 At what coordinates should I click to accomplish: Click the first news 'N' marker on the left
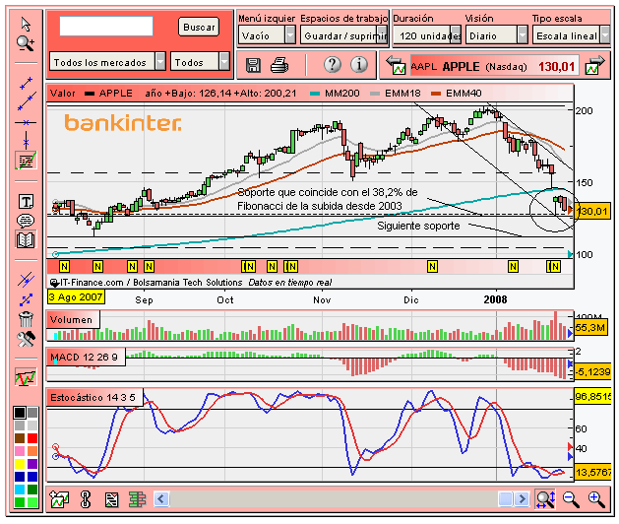pos(64,267)
